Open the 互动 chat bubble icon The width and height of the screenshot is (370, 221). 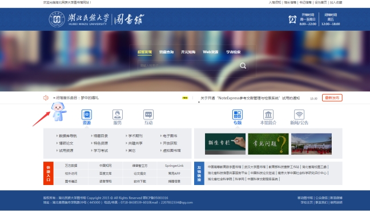[148, 115]
